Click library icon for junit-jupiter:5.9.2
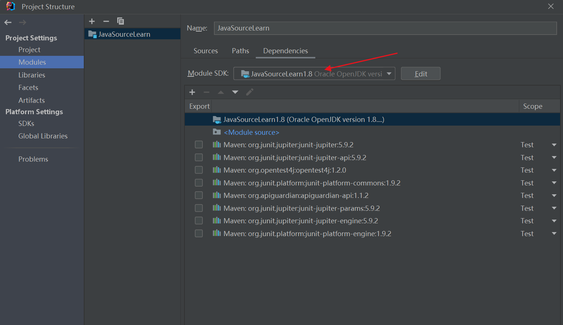The image size is (563, 325). click(x=217, y=144)
